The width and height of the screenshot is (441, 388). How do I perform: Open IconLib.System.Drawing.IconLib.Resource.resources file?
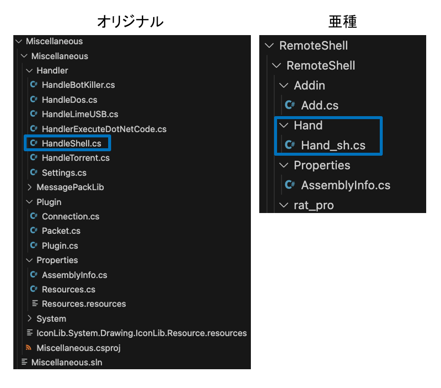tap(141, 333)
